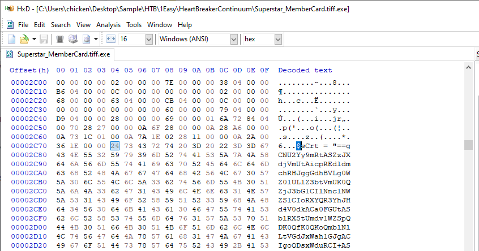Open the Analysis menu
Image resolution: width=479 pixels, height=251 pixels.
coord(109,25)
